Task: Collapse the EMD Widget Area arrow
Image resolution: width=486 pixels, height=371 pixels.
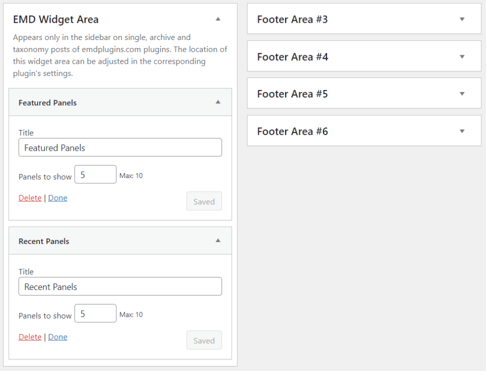Action: (218, 19)
